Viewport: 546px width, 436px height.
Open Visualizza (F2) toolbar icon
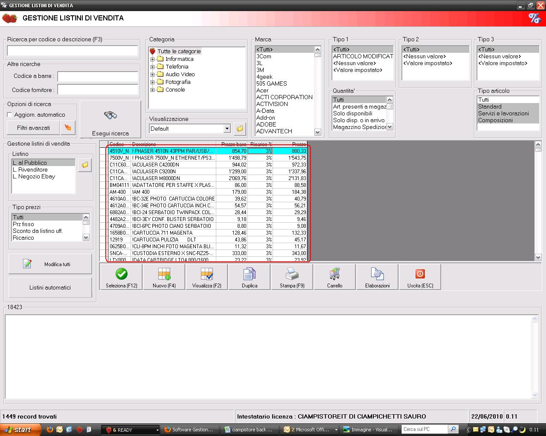[x=207, y=274]
